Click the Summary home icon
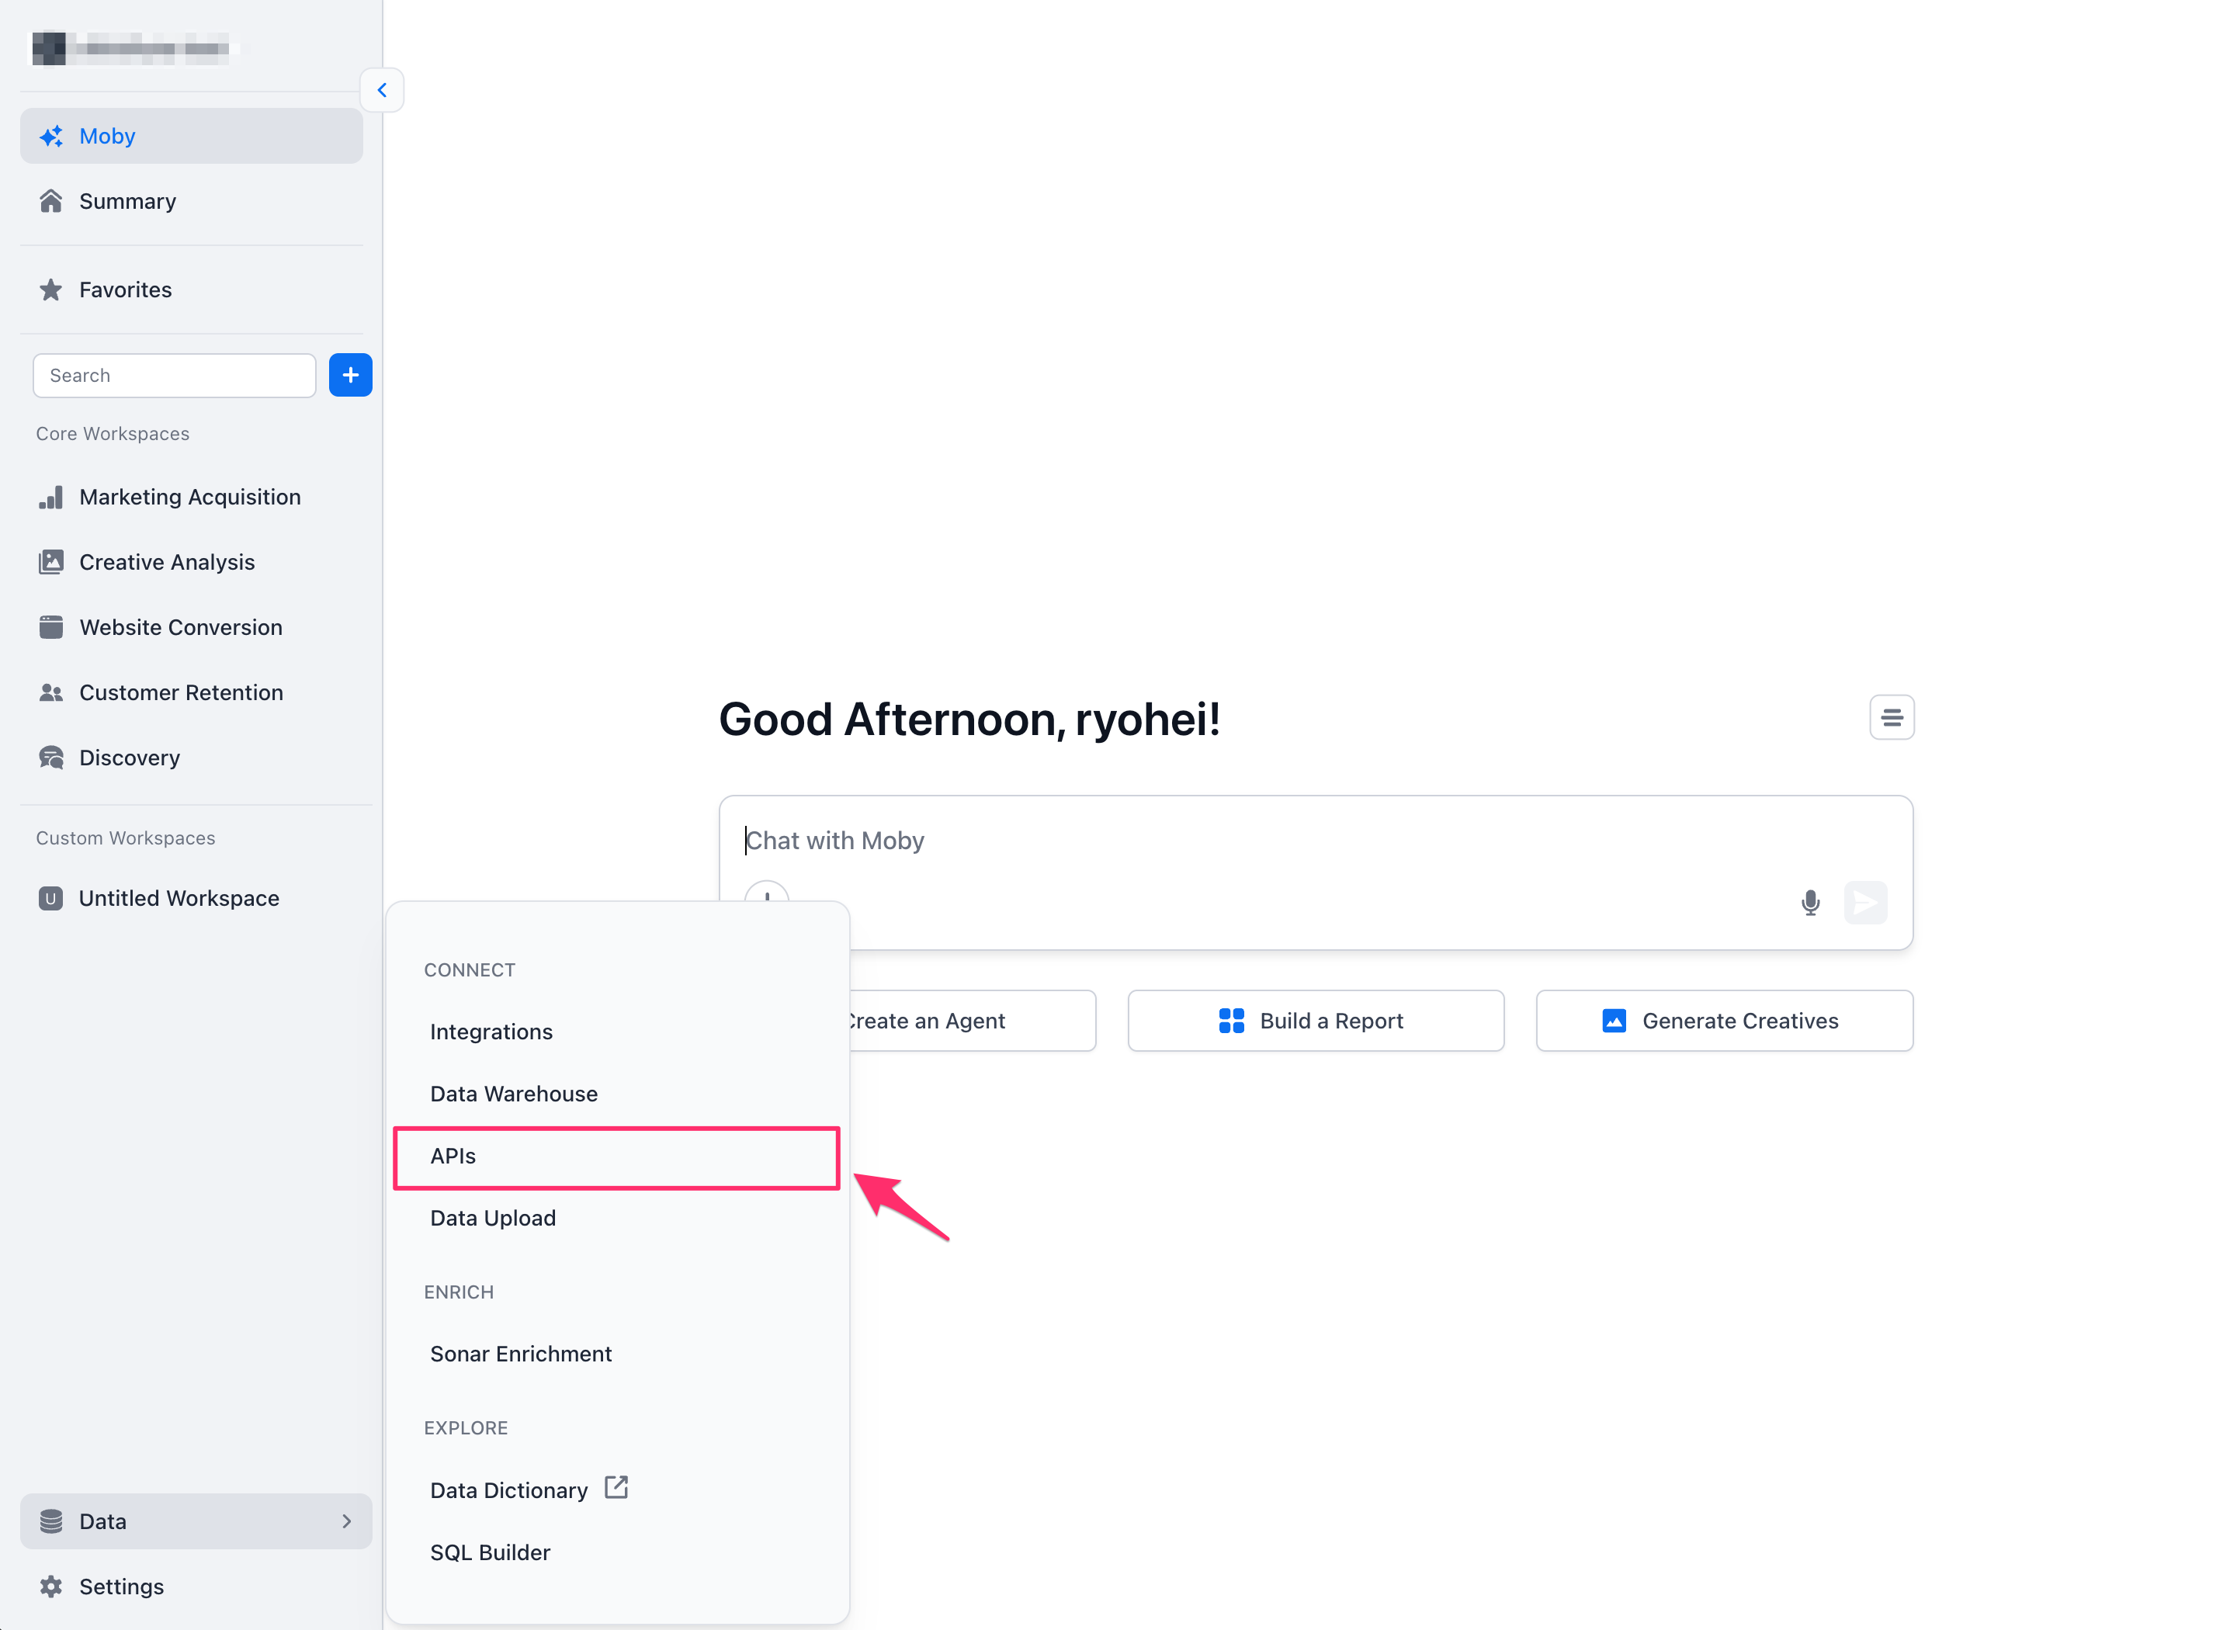The width and height of the screenshot is (2237, 1630). click(x=51, y=201)
